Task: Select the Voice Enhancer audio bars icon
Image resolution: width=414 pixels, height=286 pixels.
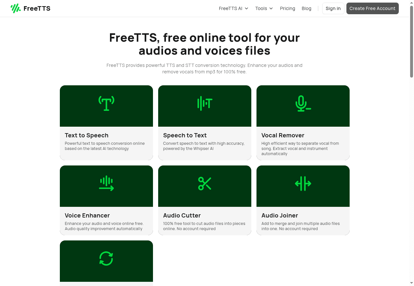Action: 106,184
